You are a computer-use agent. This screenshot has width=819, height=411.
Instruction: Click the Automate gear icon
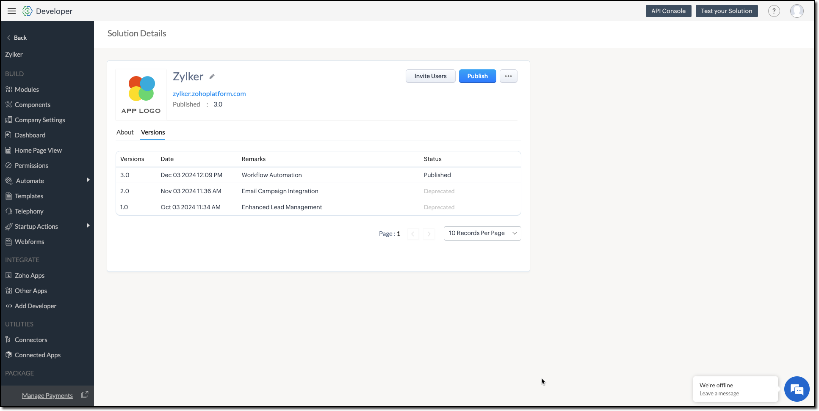click(x=8, y=181)
